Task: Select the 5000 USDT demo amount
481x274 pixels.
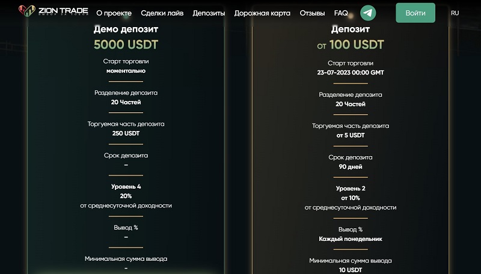Action: tap(126, 44)
